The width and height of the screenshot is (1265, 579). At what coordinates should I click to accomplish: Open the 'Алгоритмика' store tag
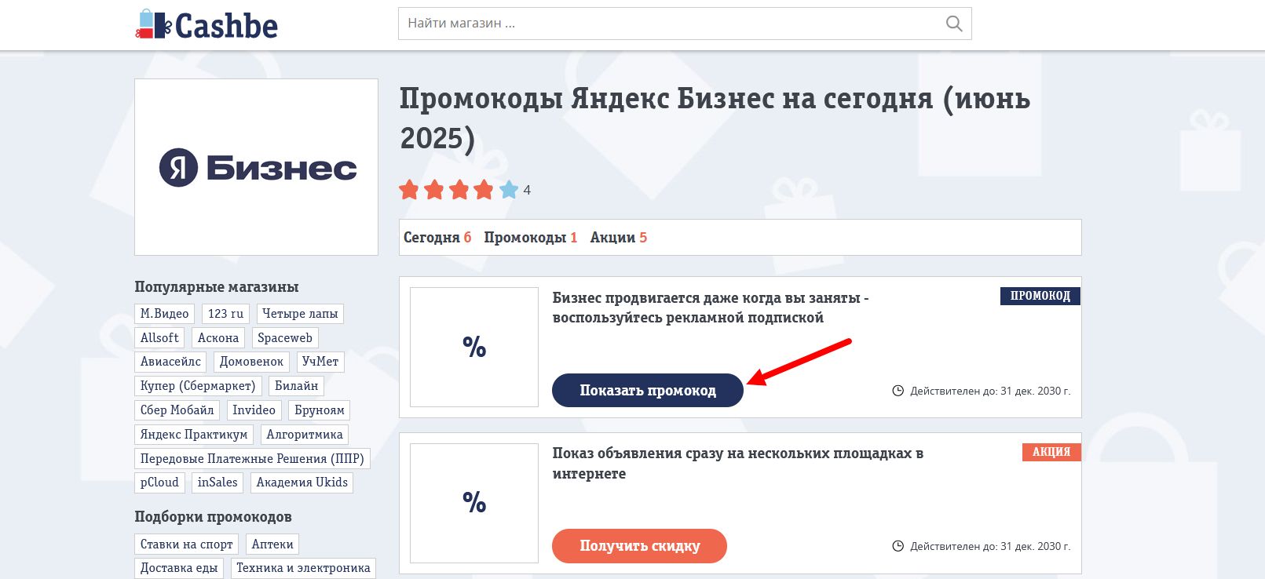305,435
